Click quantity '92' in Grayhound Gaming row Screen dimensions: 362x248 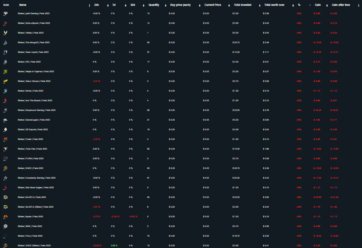[148, 111]
